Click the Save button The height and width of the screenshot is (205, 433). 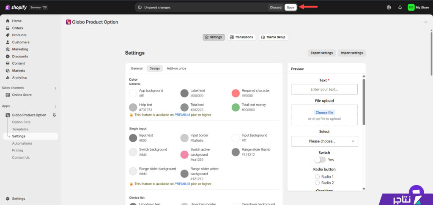click(x=290, y=8)
